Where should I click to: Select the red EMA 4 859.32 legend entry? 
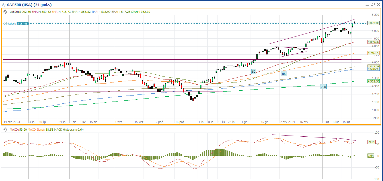(41, 12)
